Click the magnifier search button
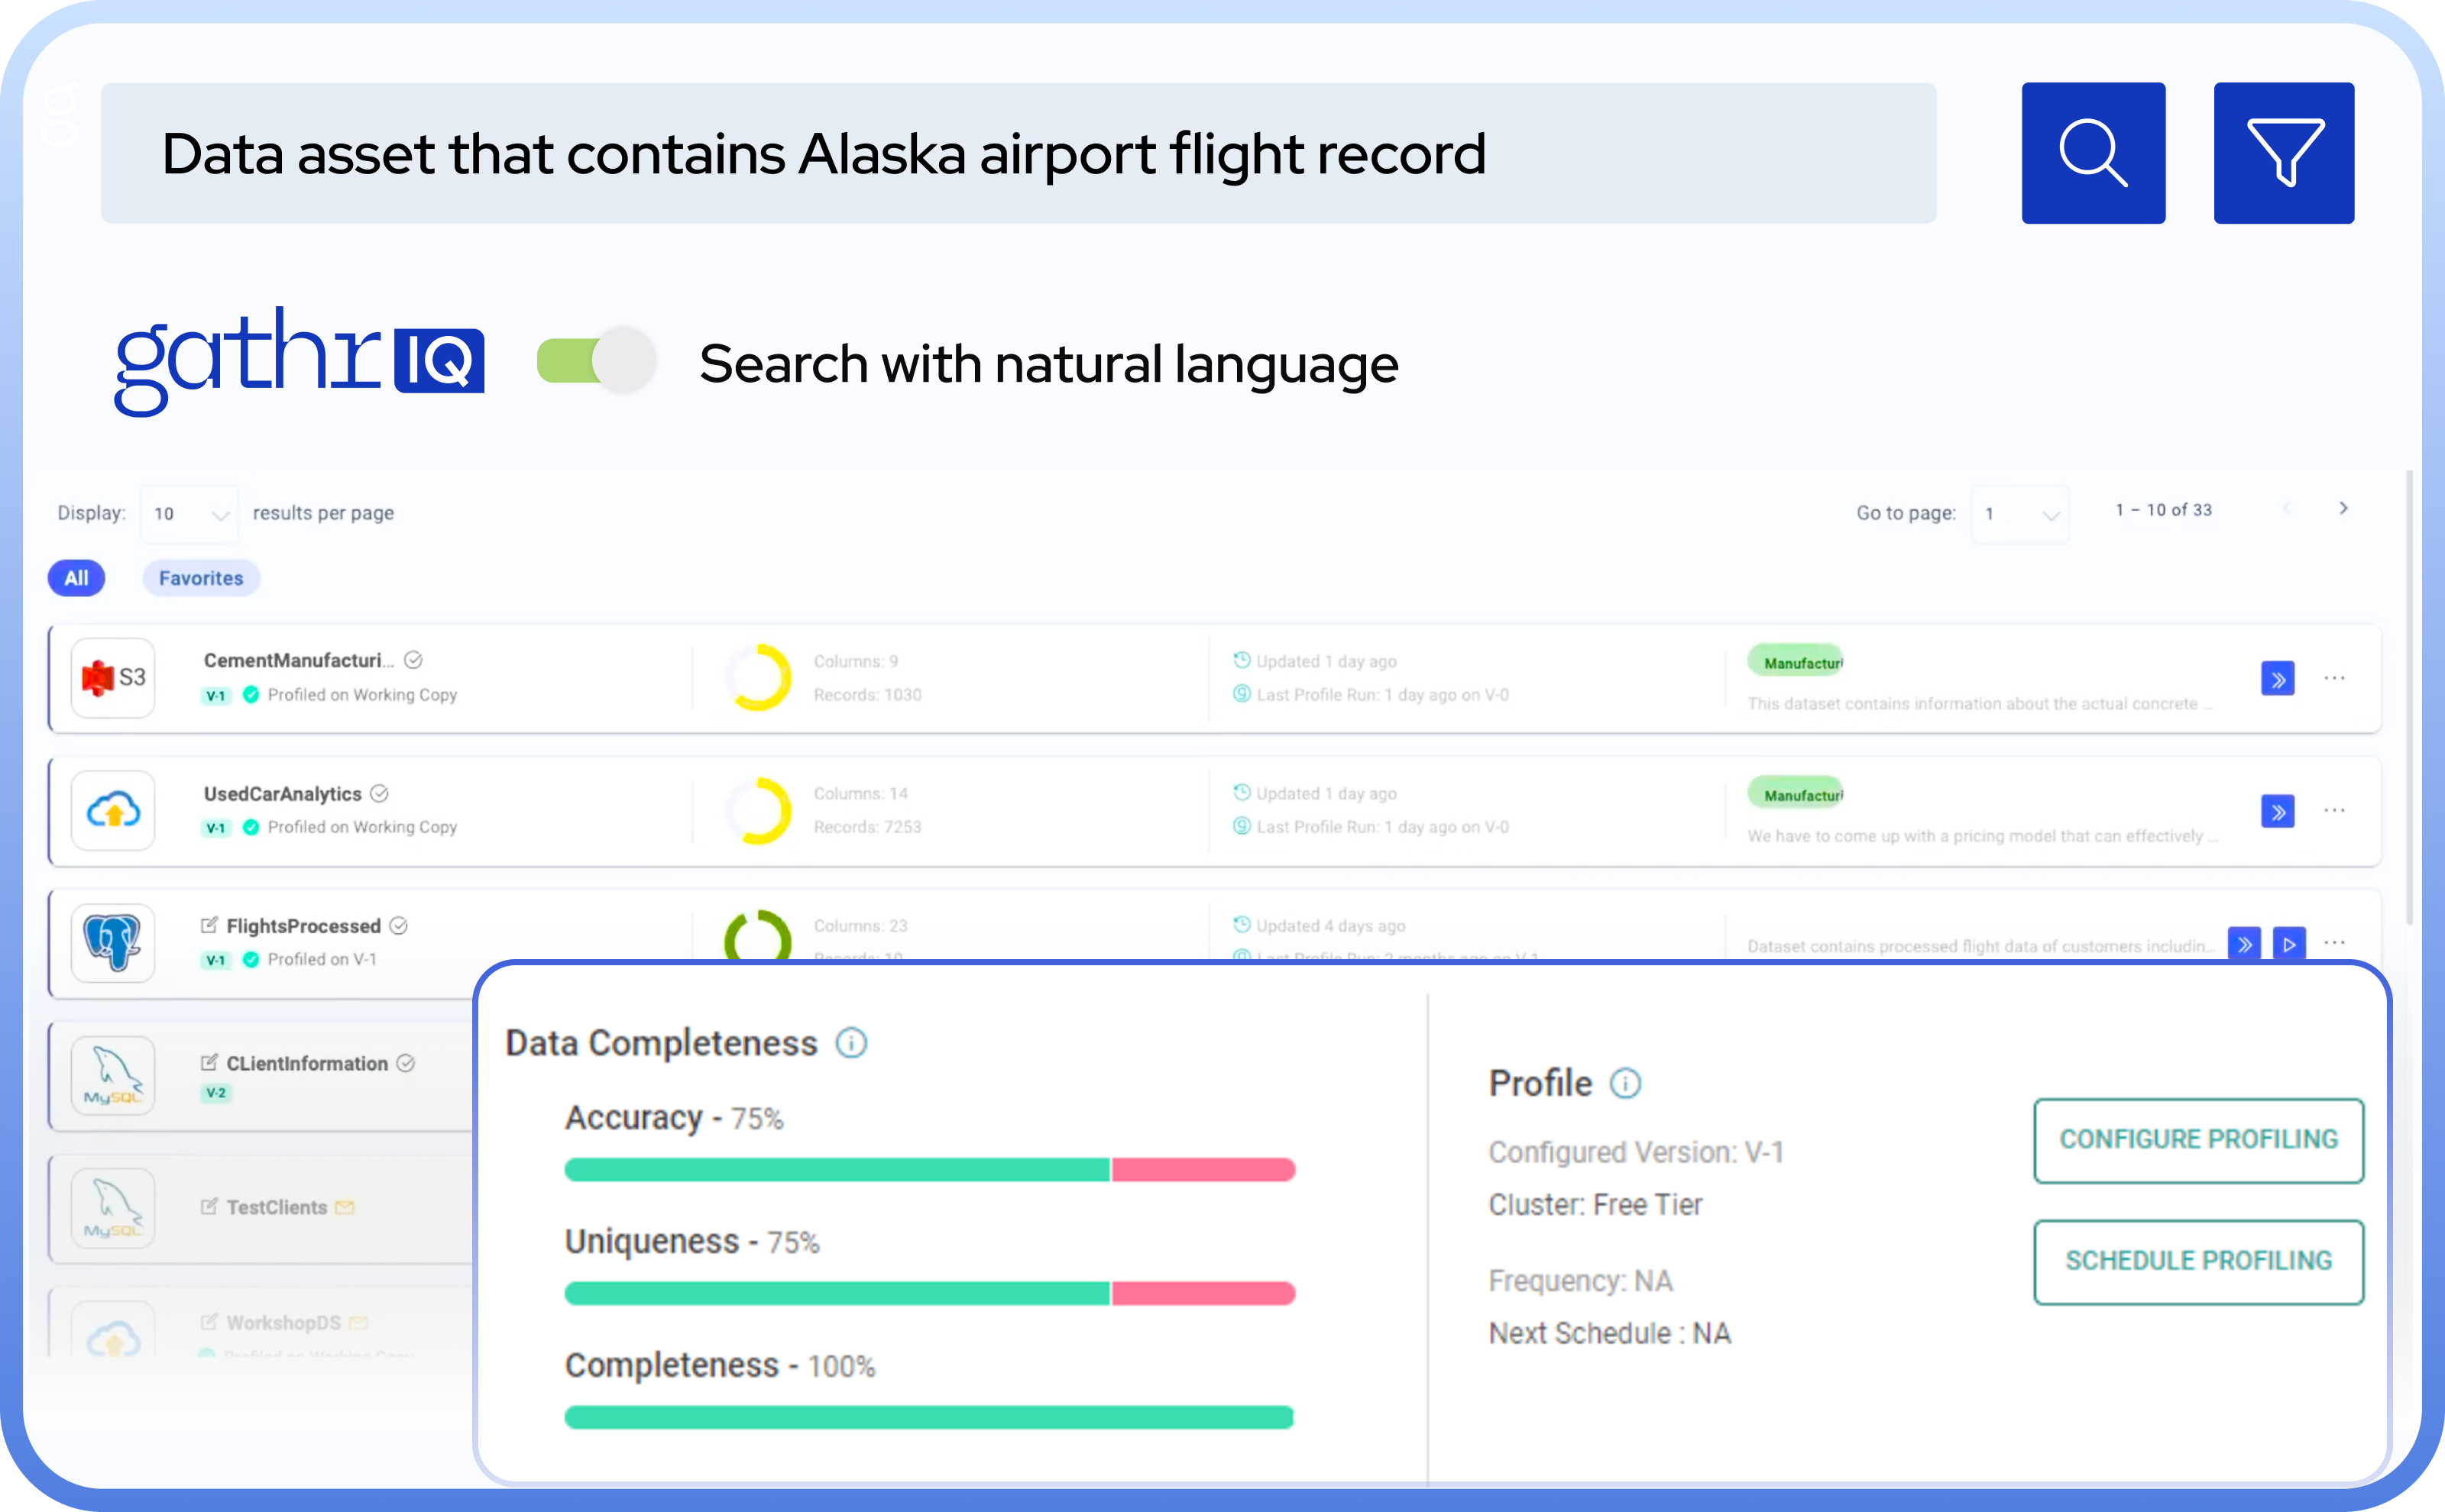This screenshot has width=2445, height=1512. 2093,153
